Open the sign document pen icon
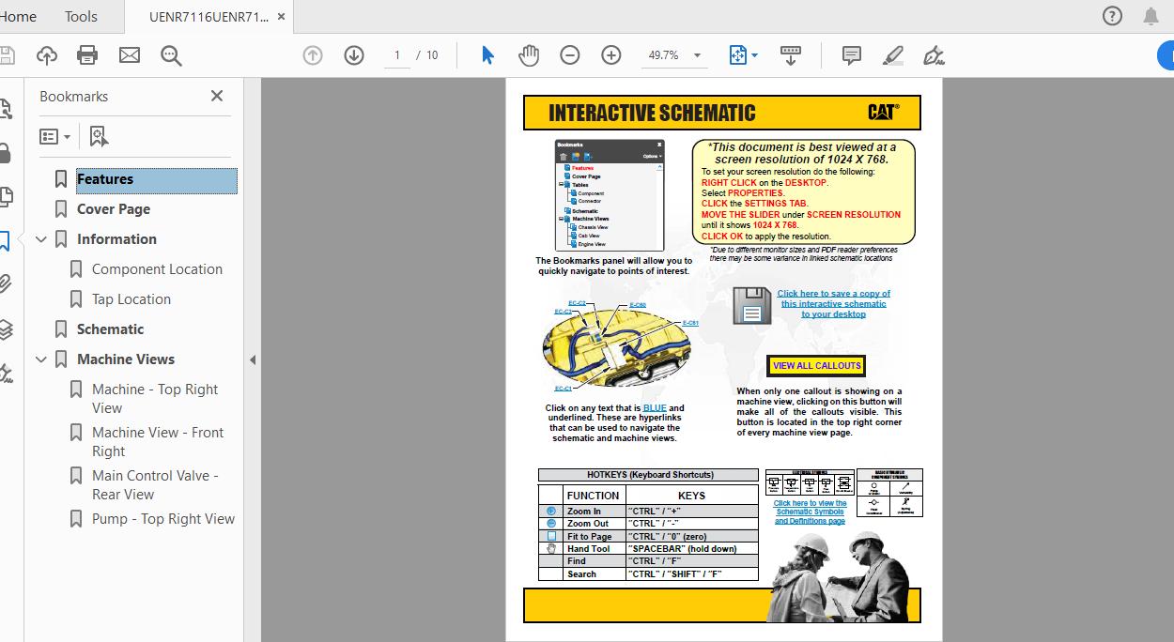The width and height of the screenshot is (1174, 642). pyautogui.click(x=934, y=55)
